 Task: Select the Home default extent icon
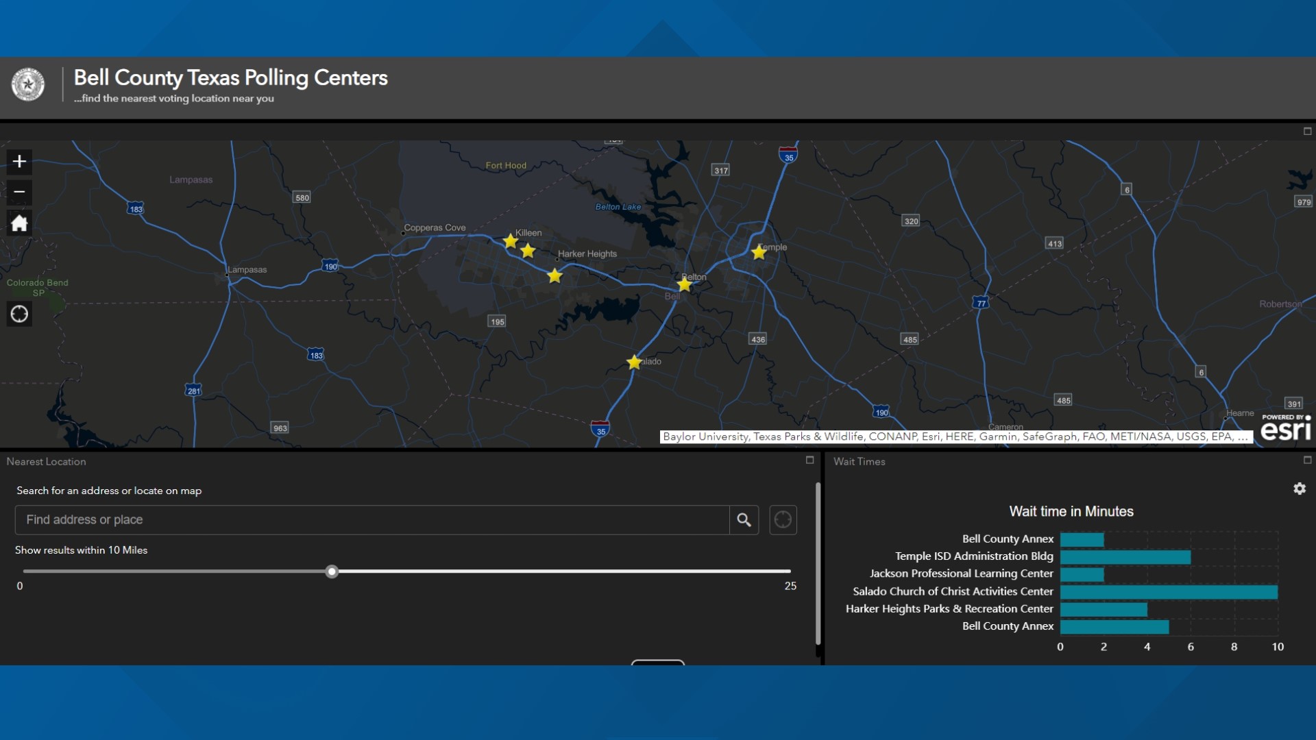click(19, 223)
